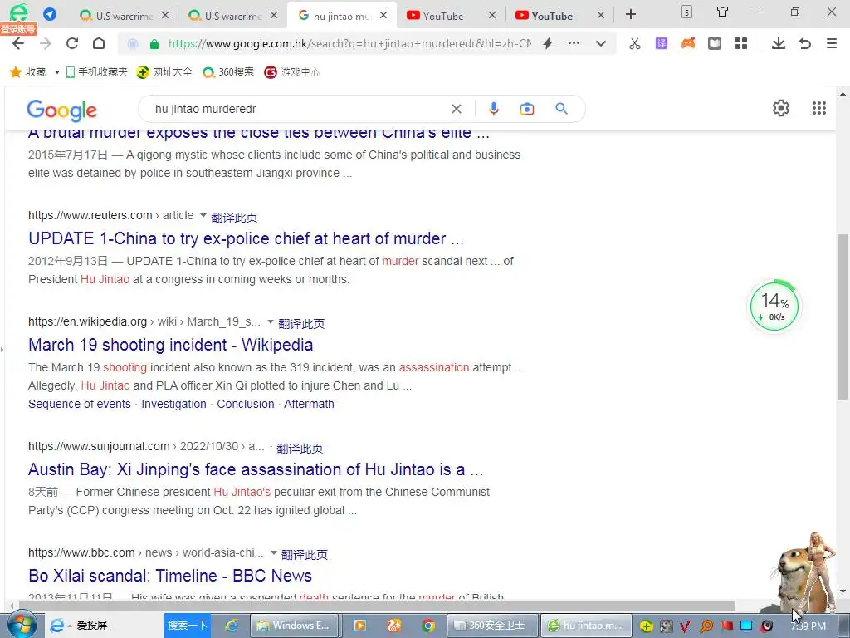The height and width of the screenshot is (638, 850).
Task: Open 360安全卫士 taskbar item
Action: pos(493,626)
